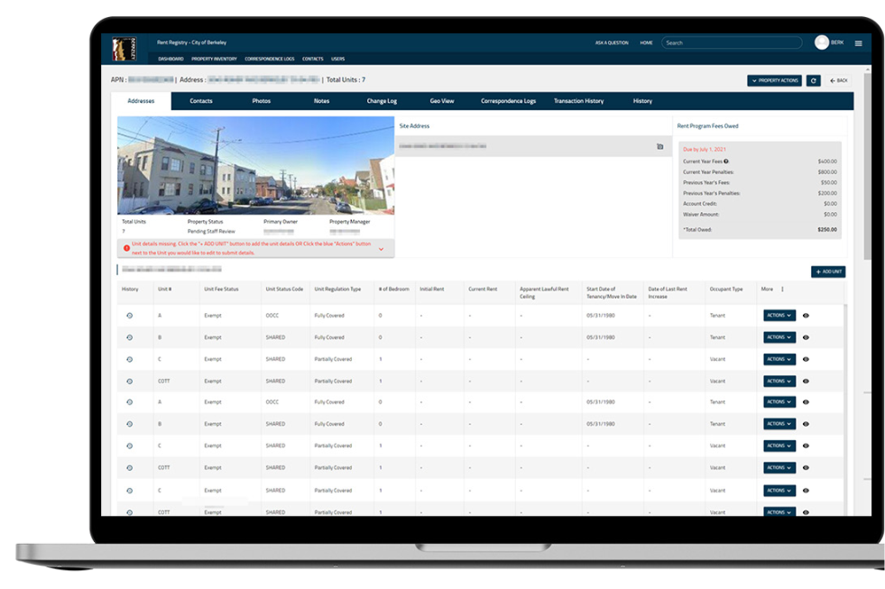Viewport: 885px width, 589px height.
Task: Expand the red unit details warning chevron
Action: click(x=382, y=249)
